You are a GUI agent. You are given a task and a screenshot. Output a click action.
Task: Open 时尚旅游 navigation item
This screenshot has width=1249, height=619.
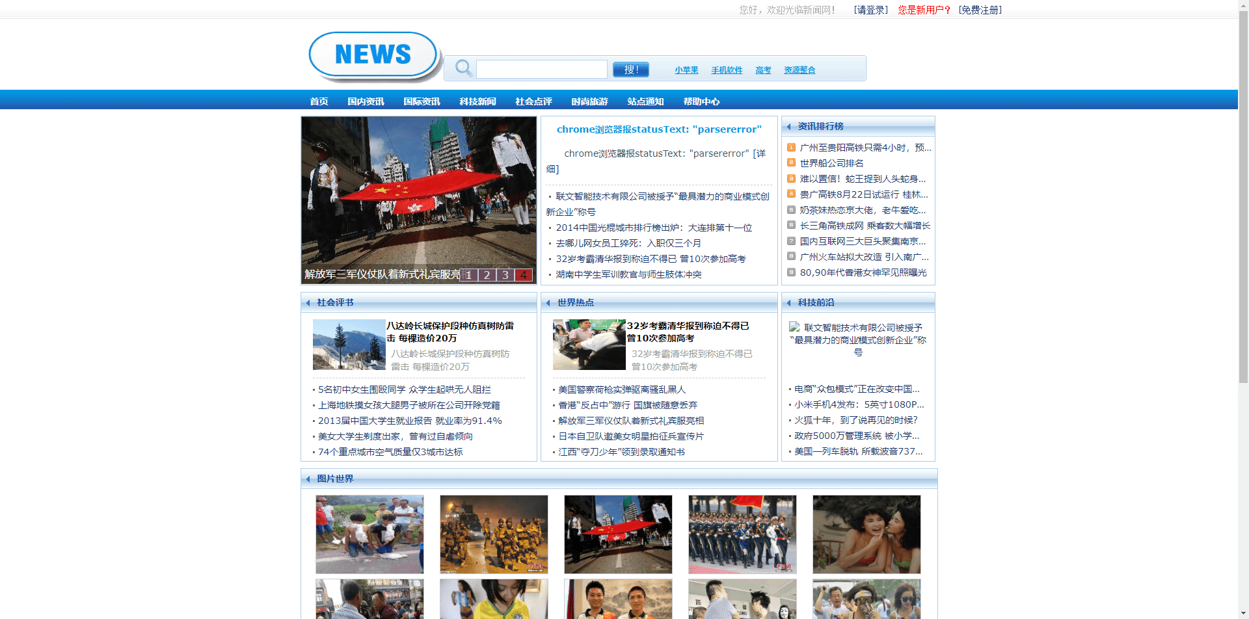coord(589,101)
